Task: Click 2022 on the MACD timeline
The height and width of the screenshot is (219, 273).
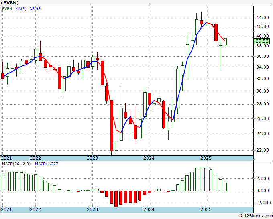Action: click(x=35, y=209)
